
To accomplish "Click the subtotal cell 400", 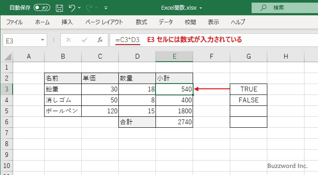I will (x=174, y=100).
